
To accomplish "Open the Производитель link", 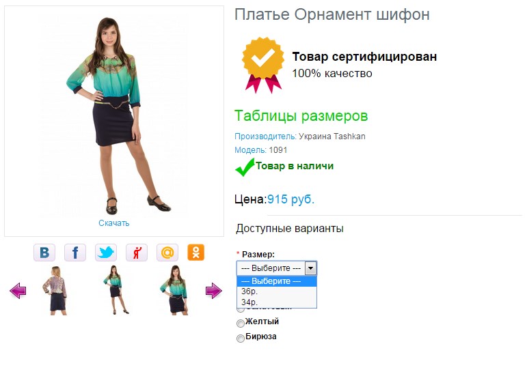I will (x=265, y=137).
